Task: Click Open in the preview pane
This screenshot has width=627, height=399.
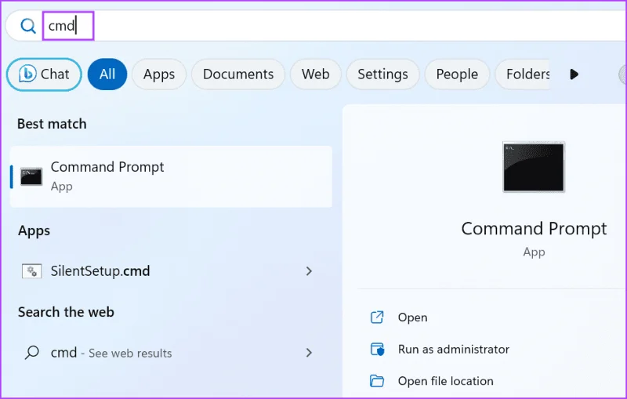Action: coord(413,317)
